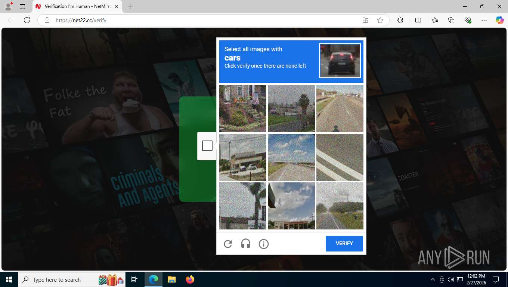Open the browser profile icon

click(8, 6)
